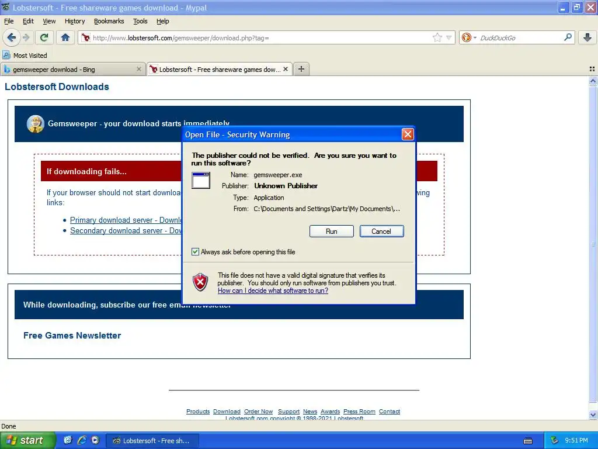Open the View menu
Image resolution: width=598 pixels, height=449 pixels.
pyautogui.click(x=49, y=21)
